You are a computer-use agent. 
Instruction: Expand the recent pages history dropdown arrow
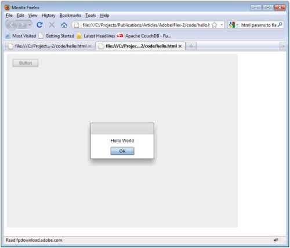coord(30,25)
